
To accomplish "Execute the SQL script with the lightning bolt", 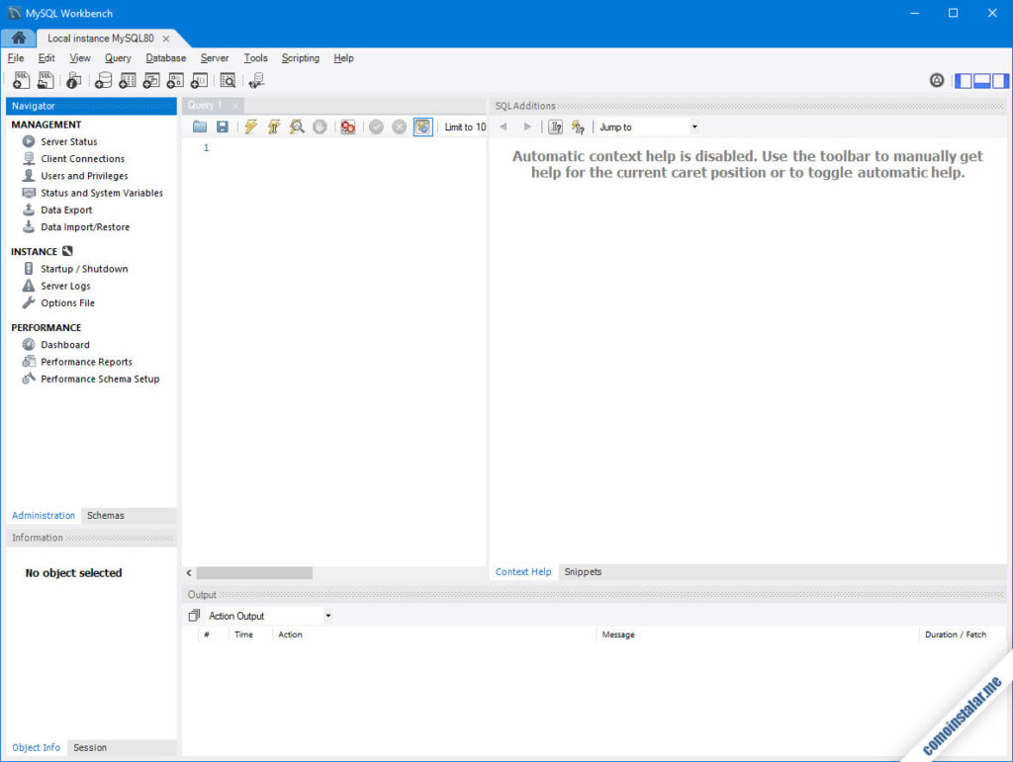I will [x=250, y=127].
